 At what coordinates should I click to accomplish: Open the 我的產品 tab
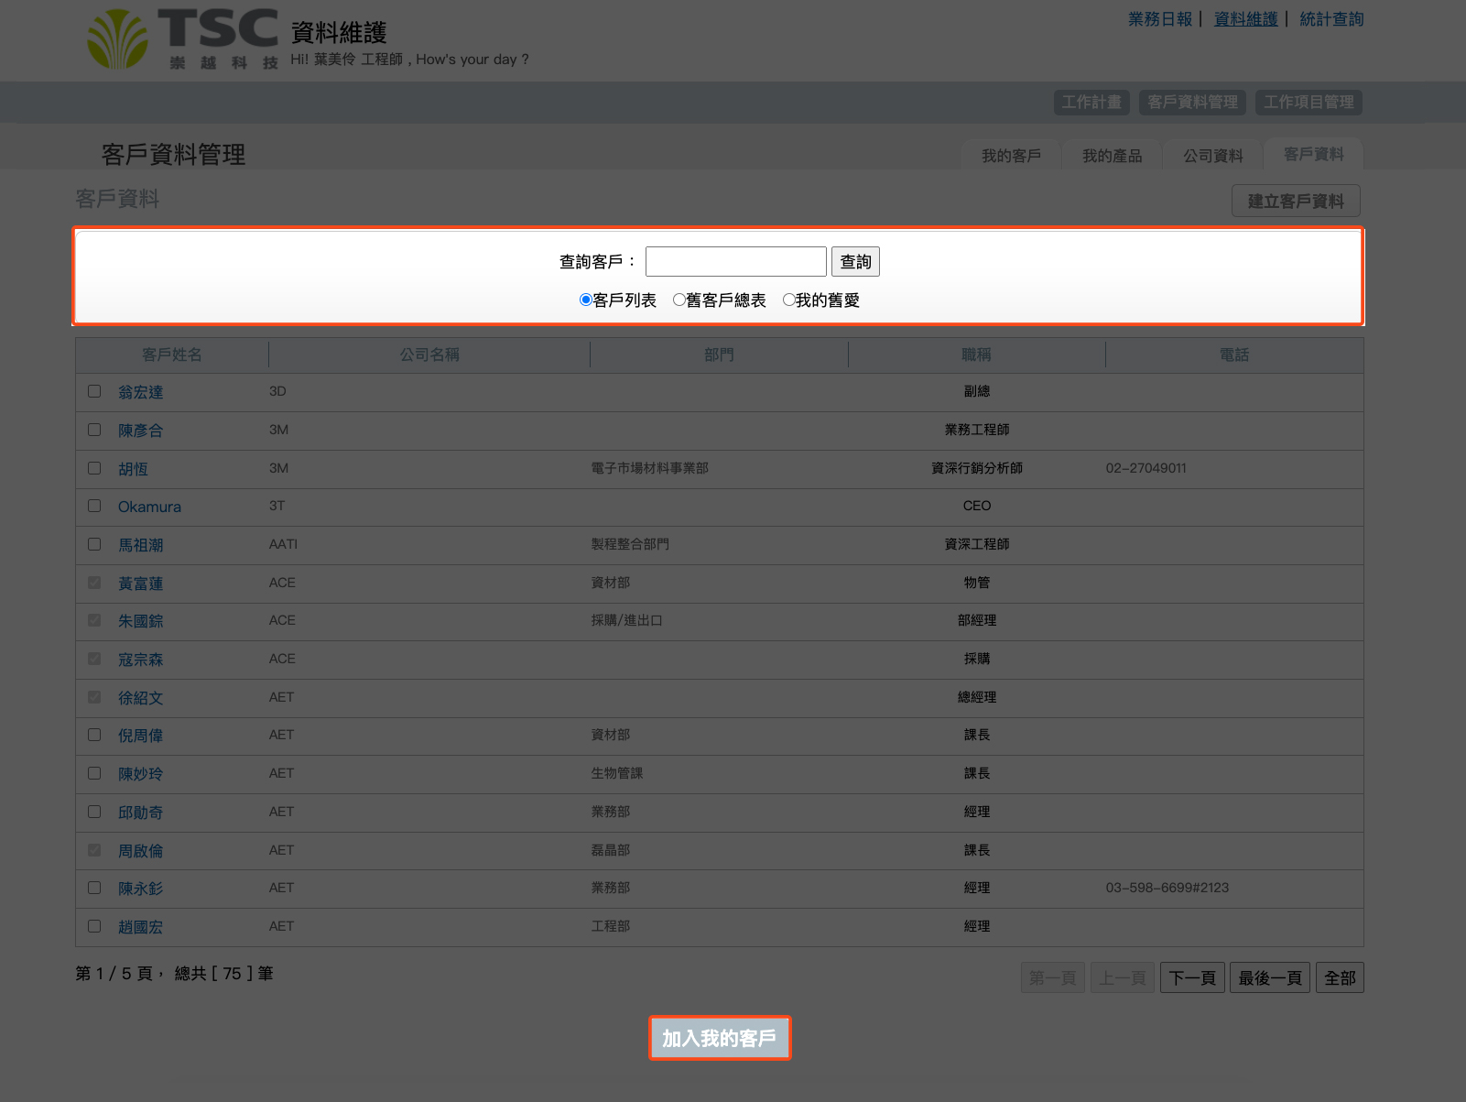[1112, 156]
